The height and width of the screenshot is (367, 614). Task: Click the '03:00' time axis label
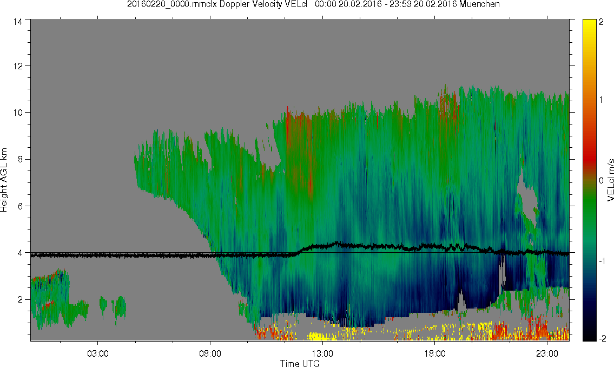coord(98,354)
